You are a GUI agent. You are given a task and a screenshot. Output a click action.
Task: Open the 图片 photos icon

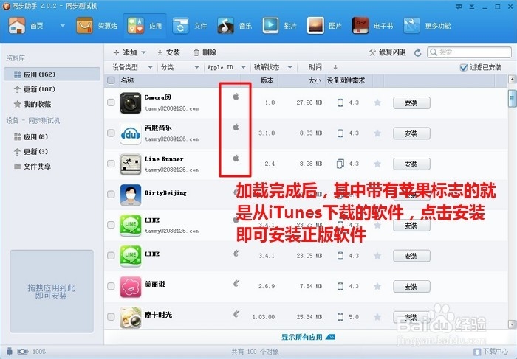[315, 26]
